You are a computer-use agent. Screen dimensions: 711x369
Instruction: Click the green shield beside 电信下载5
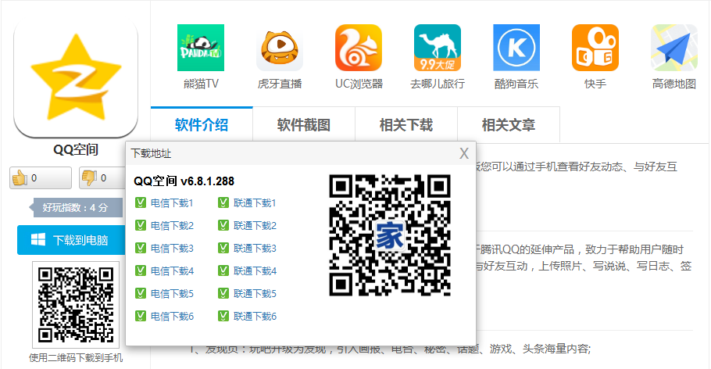[x=140, y=293]
